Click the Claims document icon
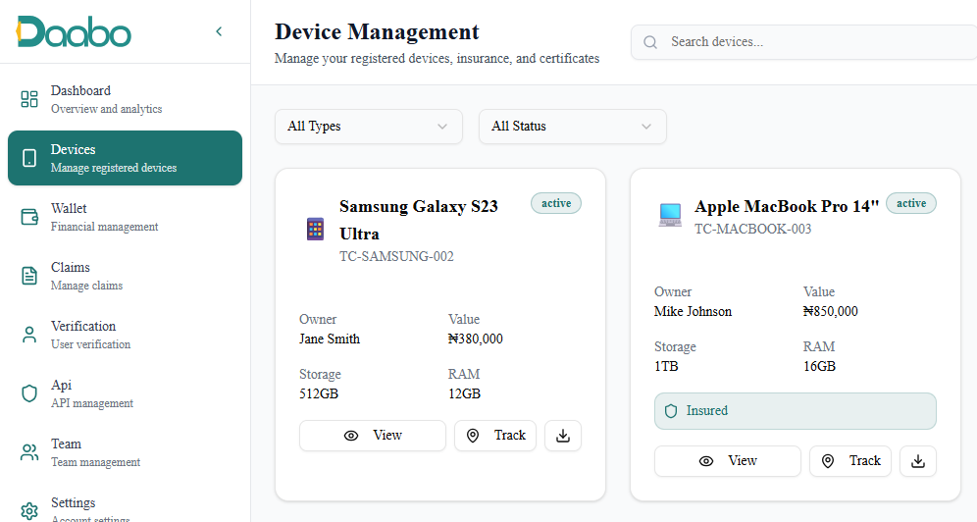The width and height of the screenshot is (977, 522). (x=29, y=276)
